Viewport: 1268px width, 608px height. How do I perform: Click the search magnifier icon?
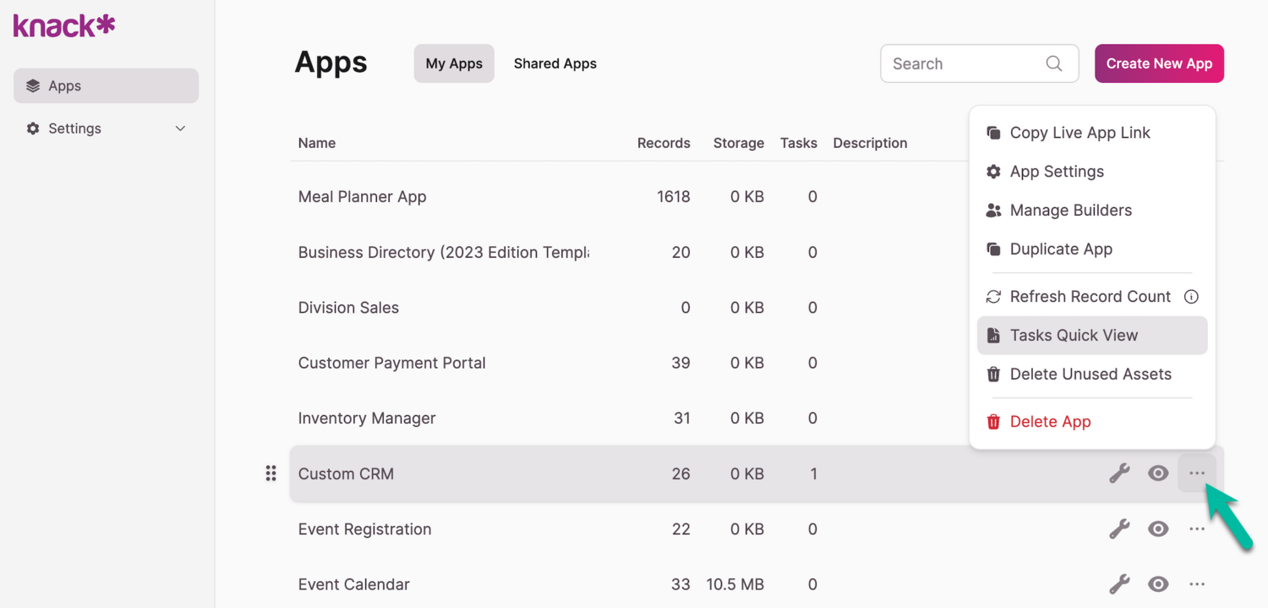pos(1054,63)
